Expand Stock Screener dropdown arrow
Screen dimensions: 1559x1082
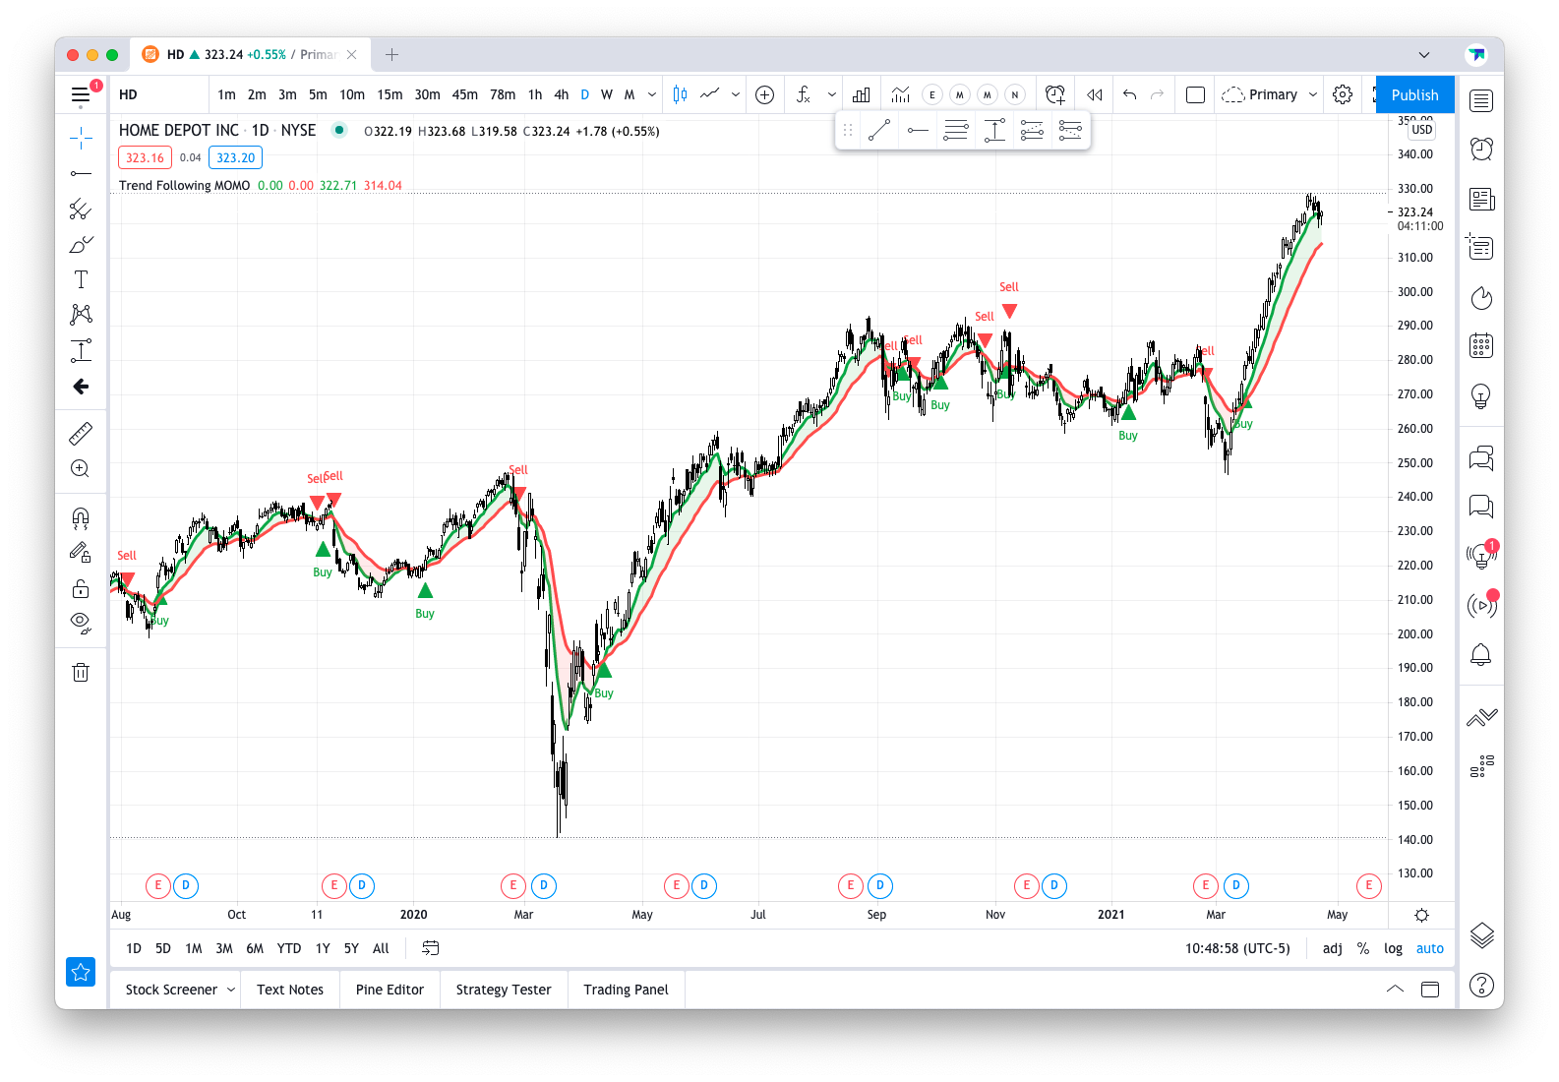231,990
